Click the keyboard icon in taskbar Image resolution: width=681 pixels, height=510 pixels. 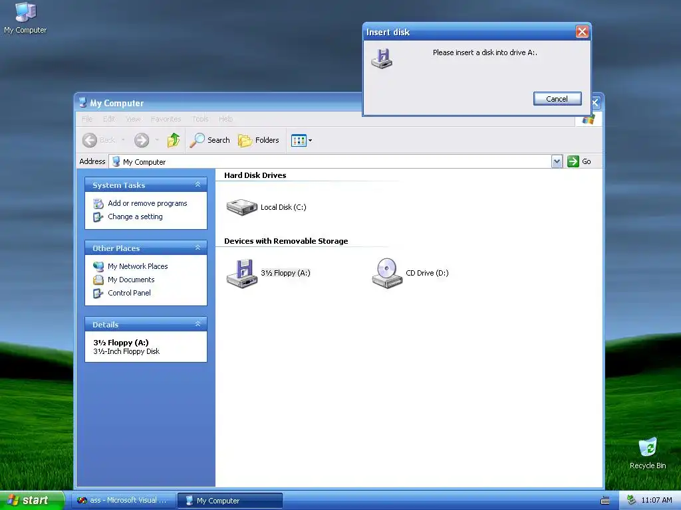605,501
